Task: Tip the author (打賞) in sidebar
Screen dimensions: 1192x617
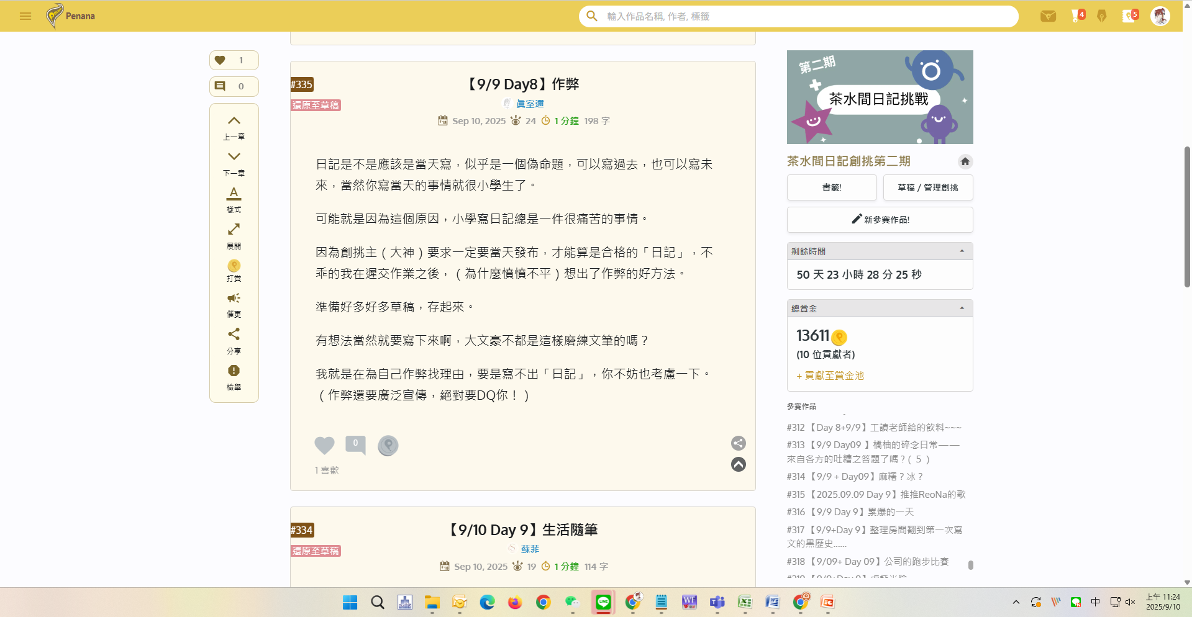Action: [234, 271]
